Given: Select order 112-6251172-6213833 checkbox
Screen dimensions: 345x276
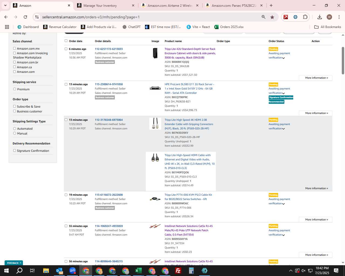Looking at the screenshot, I should click(66, 49).
